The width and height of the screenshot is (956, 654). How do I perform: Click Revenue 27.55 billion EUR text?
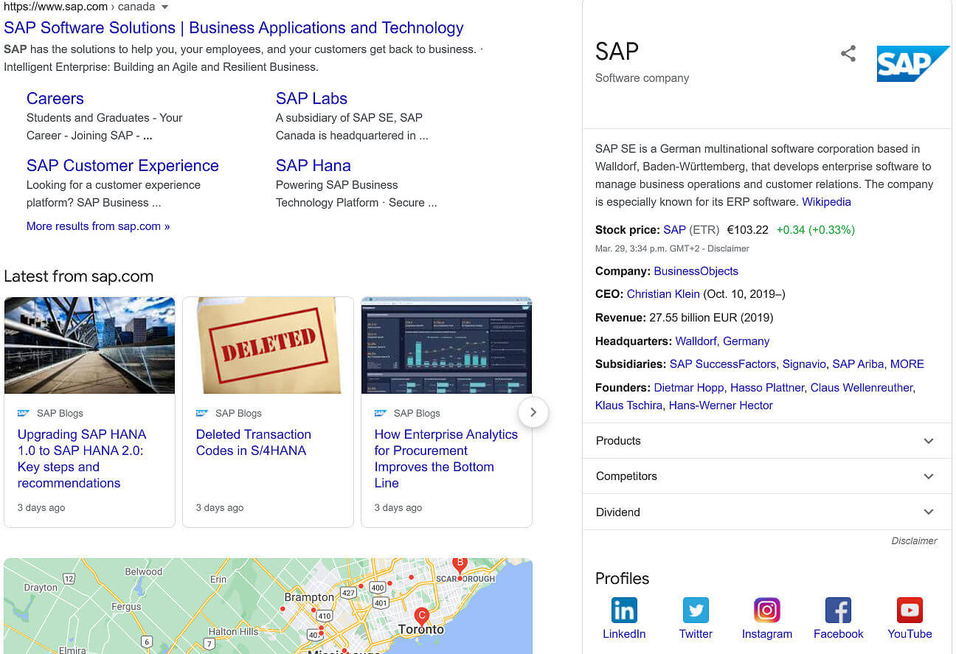684,318
